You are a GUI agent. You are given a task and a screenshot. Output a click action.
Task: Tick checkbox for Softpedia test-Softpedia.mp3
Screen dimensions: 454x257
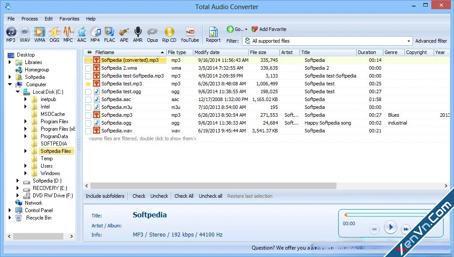(x=88, y=76)
